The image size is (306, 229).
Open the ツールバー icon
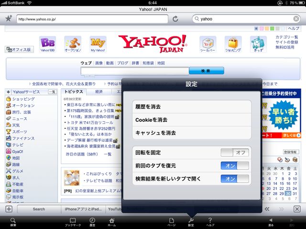click(208, 44)
